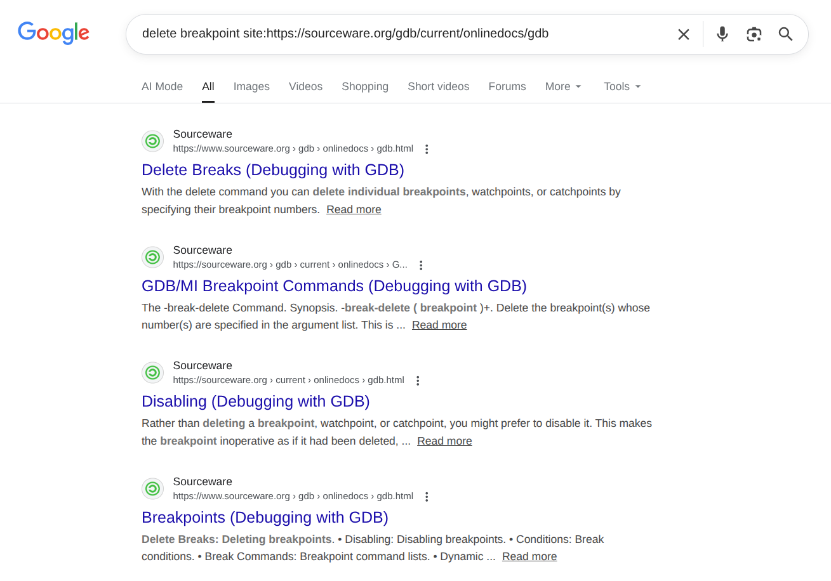This screenshot has height=581, width=831.
Task: Switch to AI Mode tab
Action: (x=162, y=86)
